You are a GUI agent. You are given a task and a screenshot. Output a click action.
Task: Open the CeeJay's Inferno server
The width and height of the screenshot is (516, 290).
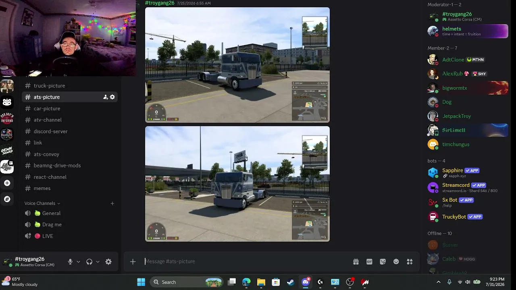(x=7, y=118)
